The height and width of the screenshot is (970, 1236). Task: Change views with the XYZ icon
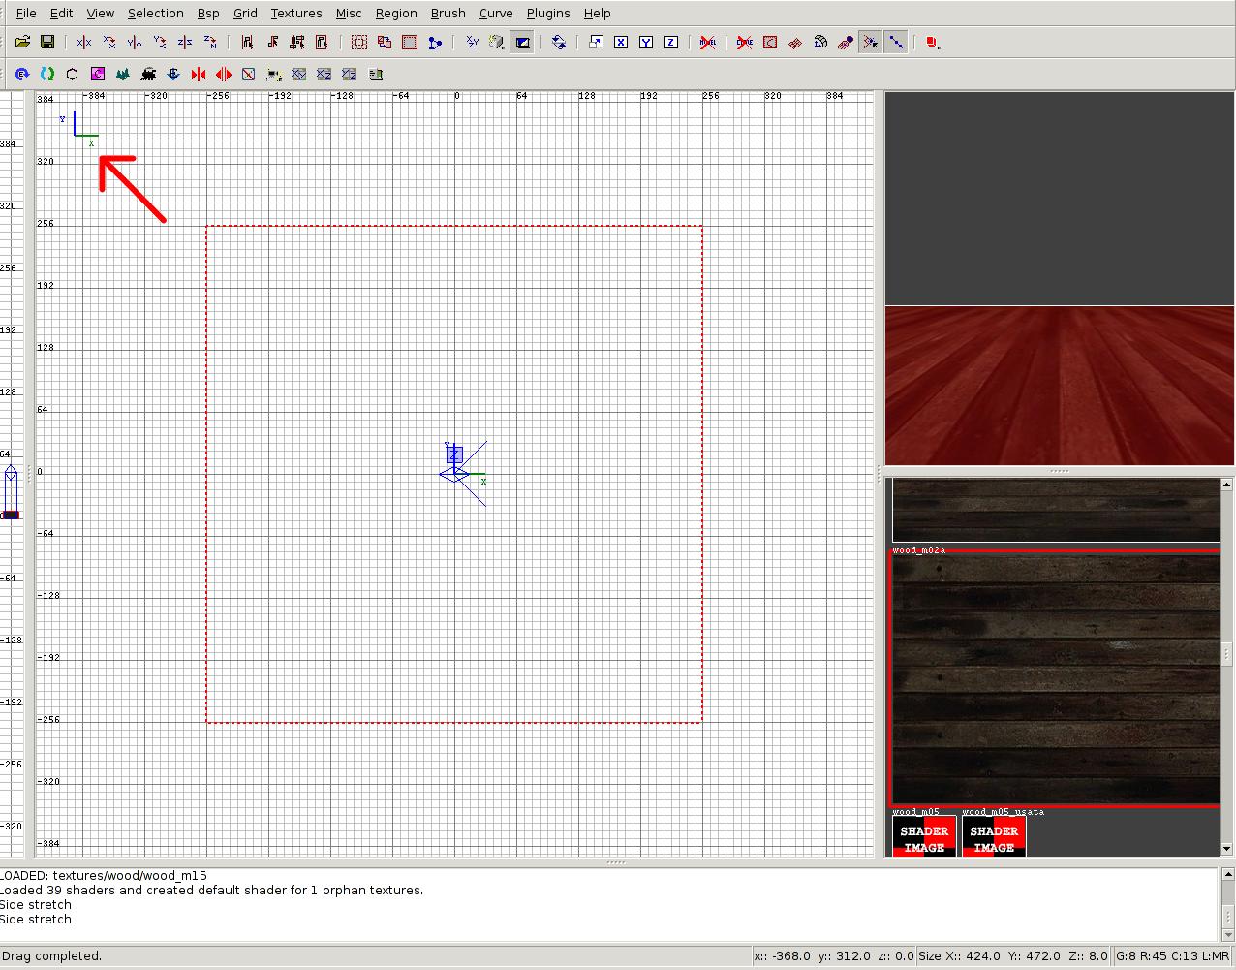472,43
